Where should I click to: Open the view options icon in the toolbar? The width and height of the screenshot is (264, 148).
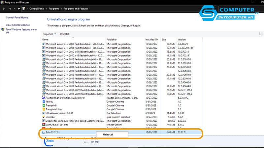261,34
